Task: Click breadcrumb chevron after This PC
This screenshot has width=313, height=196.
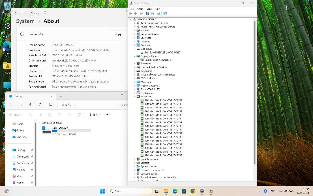Action: coord(75,105)
